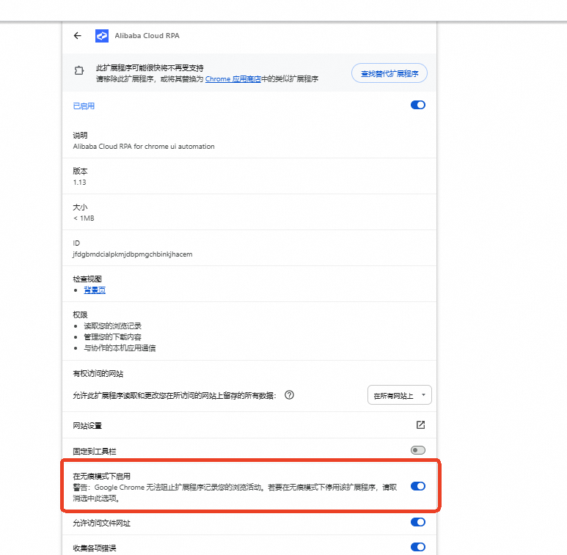Click the size value < 1MB
Image resolution: width=567 pixels, height=555 pixels.
84,218
